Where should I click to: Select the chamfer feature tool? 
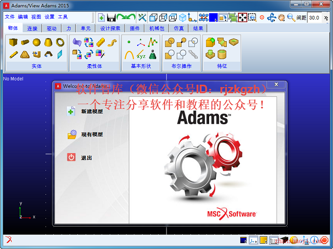tap(222, 42)
